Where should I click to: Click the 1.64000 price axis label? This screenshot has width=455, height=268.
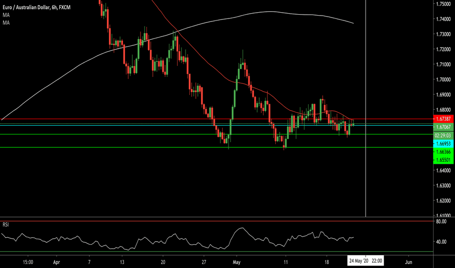point(443,171)
